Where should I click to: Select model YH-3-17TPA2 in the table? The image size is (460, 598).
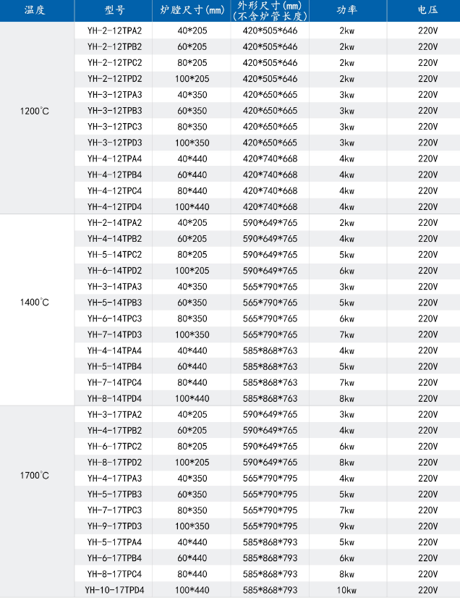tap(114, 414)
